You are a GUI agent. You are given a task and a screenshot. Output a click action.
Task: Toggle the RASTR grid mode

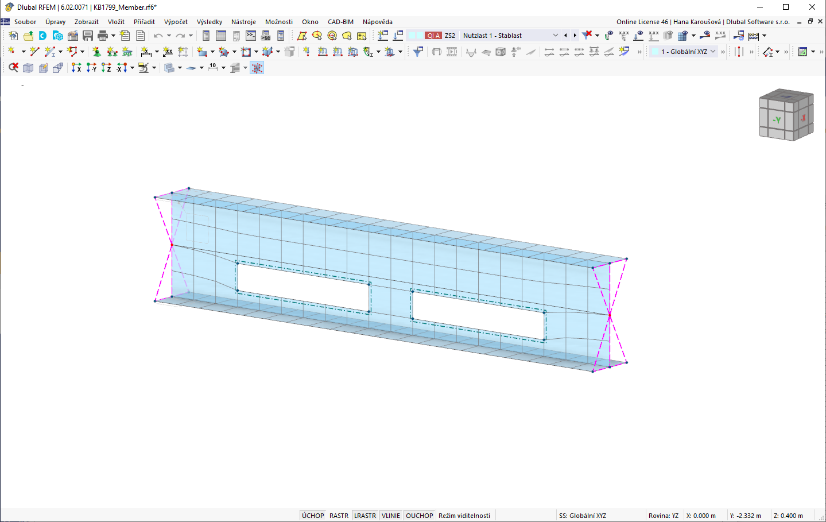(x=339, y=516)
